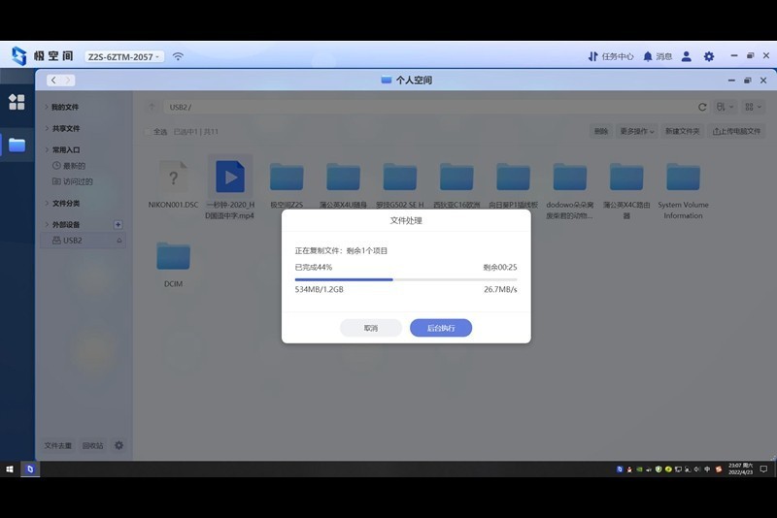Viewport: 777px width, 518px height.
Task: Select the DCIM folder thumbnail
Action: pos(174,257)
